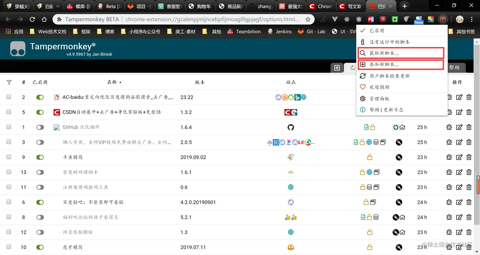The image size is (480, 255).
Task: Enable the 智慧树网课助手 toggle
Action: click(40, 172)
